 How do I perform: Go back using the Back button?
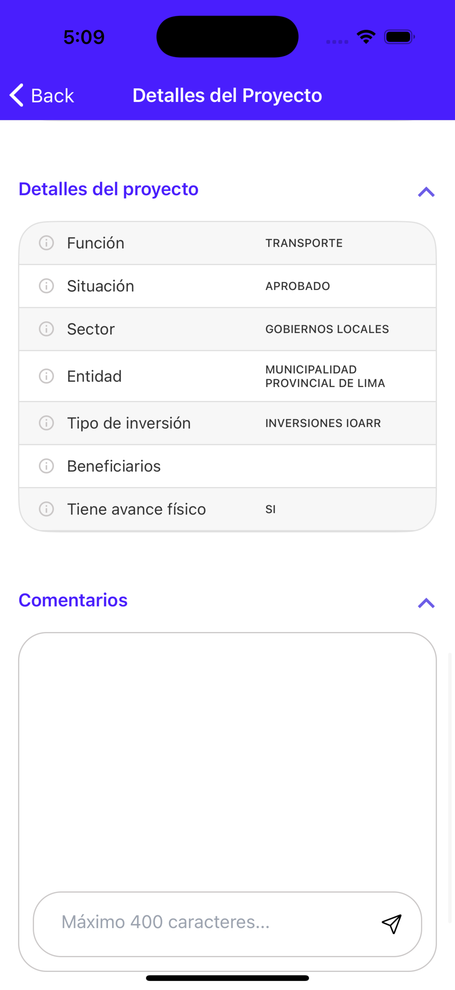(42, 95)
